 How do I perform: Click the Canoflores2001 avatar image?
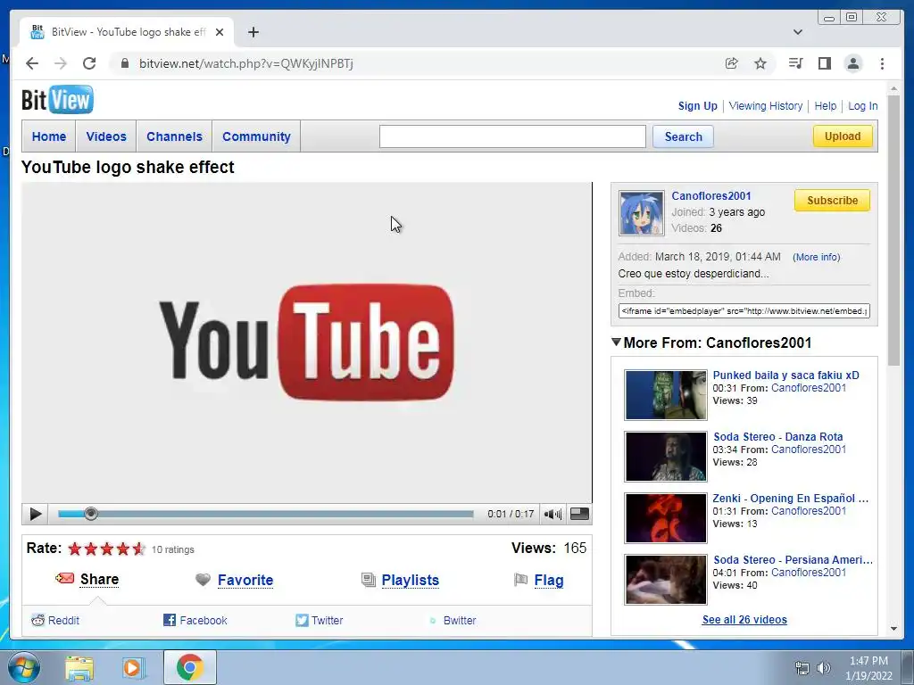[641, 212]
